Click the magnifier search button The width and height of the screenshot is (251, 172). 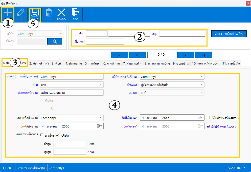click(55, 41)
